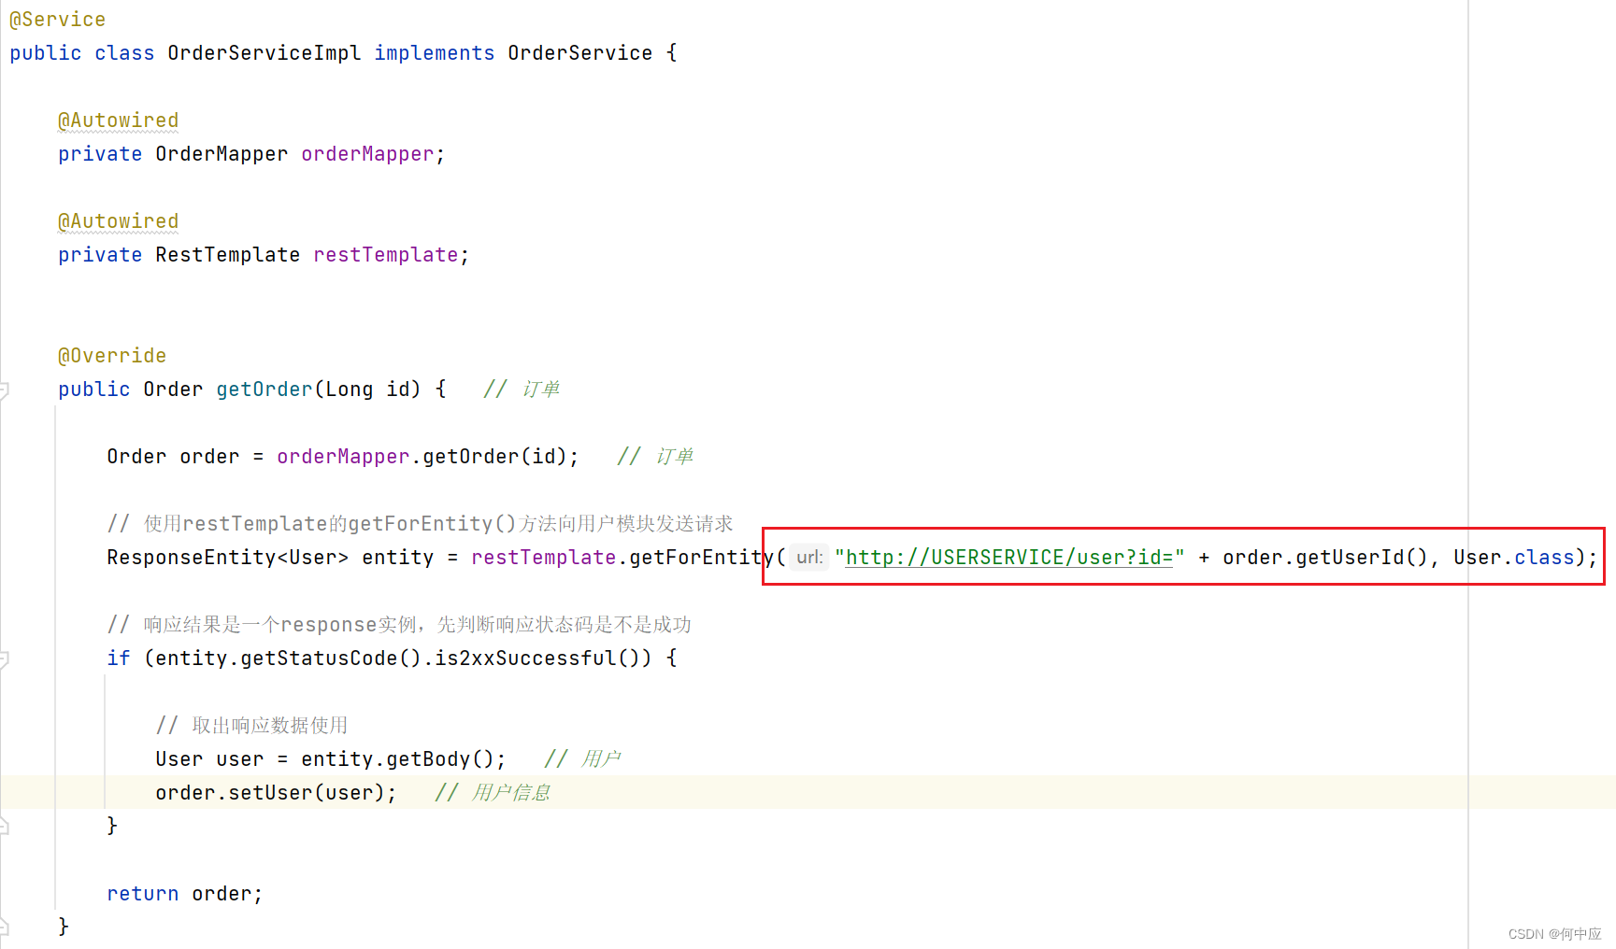1616x949 pixels.
Task: Collapse the getOrder method fold marker
Action: [5, 390]
